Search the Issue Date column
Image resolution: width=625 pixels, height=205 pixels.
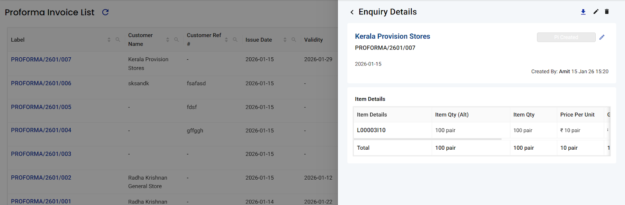pyautogui.click(x=293, y=40)
